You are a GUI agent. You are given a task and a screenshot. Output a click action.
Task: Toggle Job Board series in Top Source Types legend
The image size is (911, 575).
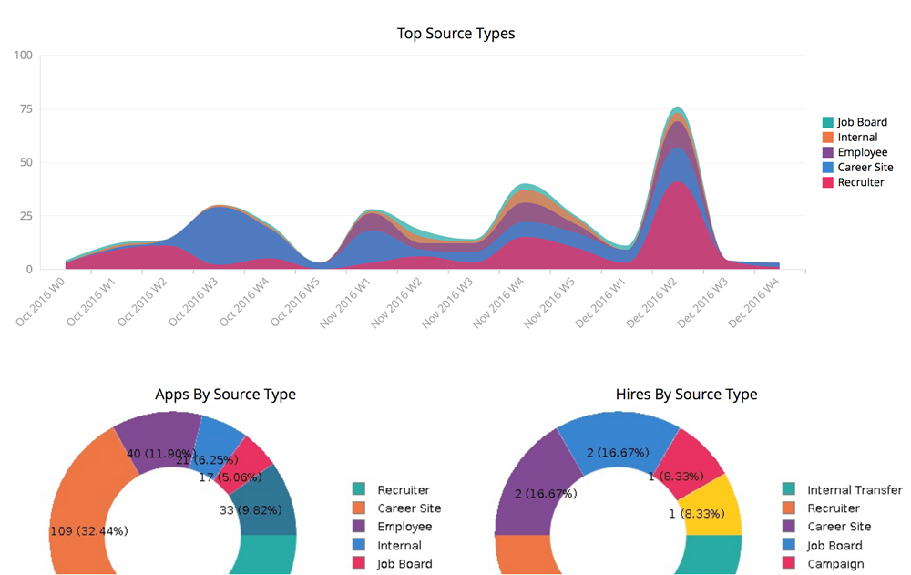[x=861, y=122]
